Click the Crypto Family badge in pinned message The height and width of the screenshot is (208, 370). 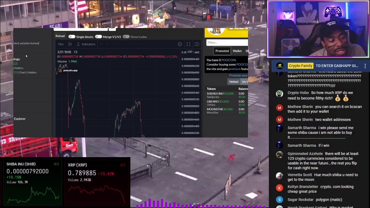(x=300, y=66)
